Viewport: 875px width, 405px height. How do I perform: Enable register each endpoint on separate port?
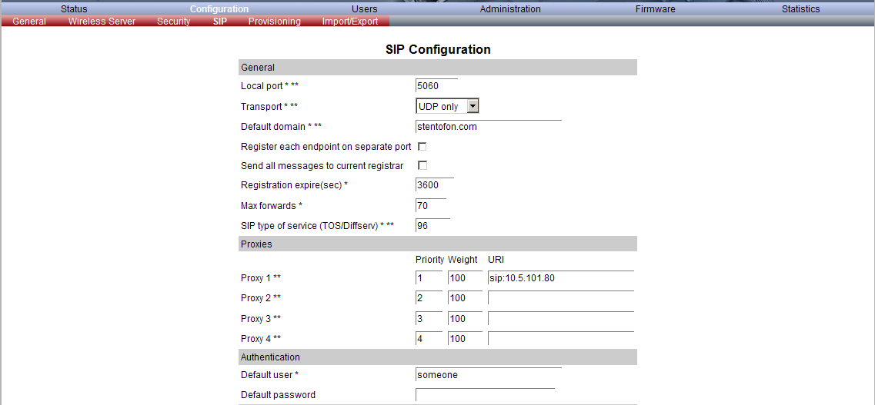pos(422,146)
